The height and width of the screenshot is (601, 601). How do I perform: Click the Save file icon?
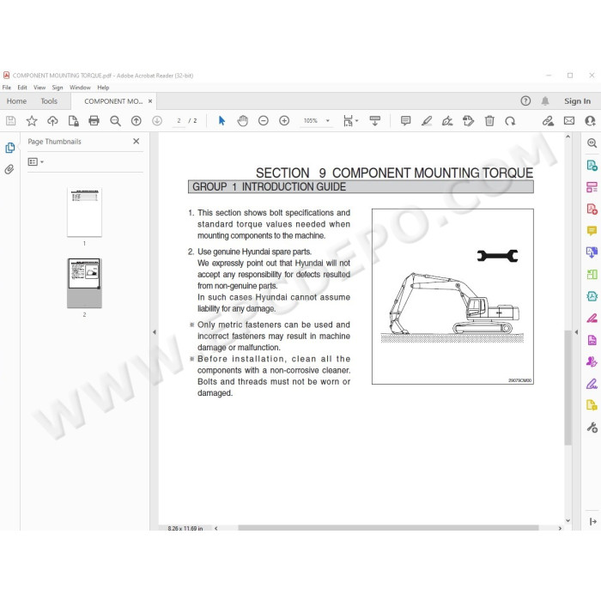click(x=10, y=121)
